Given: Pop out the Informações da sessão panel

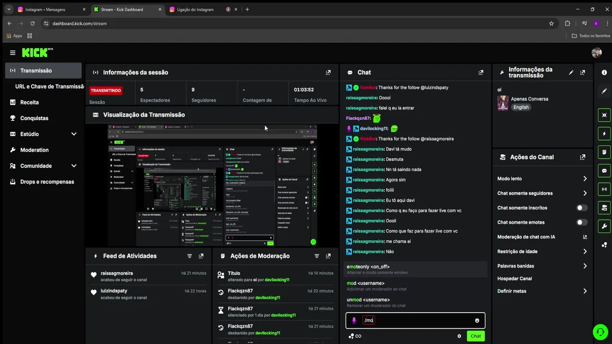Looking at the screenshot, I should click(x=328, y=73).
